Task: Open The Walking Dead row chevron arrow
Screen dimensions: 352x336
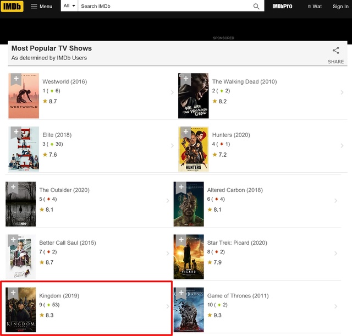Action: [342, 92]
